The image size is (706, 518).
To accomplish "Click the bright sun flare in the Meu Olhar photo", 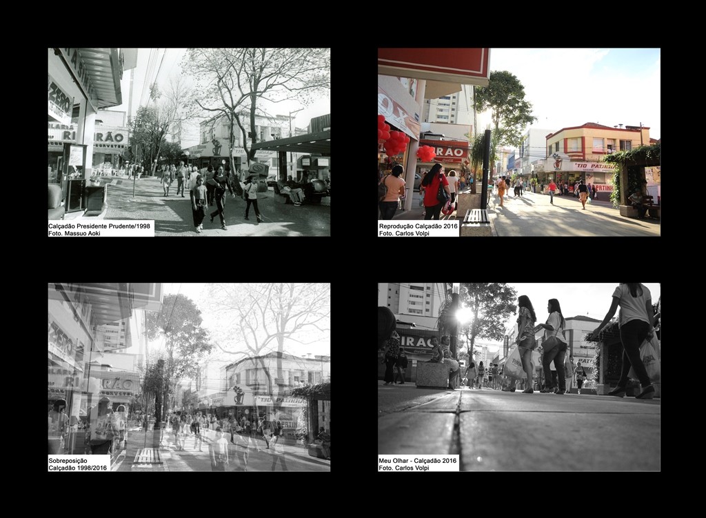I will point(464,315).
